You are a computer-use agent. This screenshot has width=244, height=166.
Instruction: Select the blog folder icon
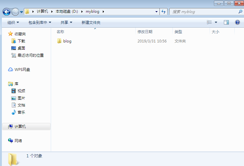tap(59, 41)
